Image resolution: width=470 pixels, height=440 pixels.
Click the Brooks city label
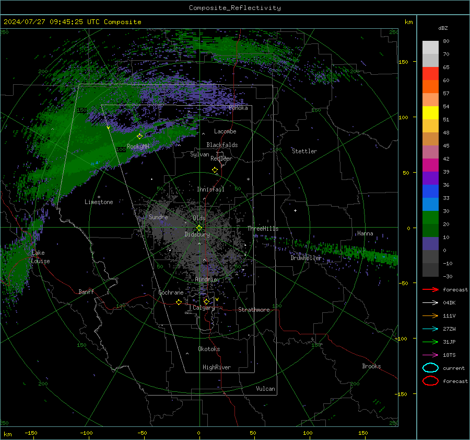point(371,366)
